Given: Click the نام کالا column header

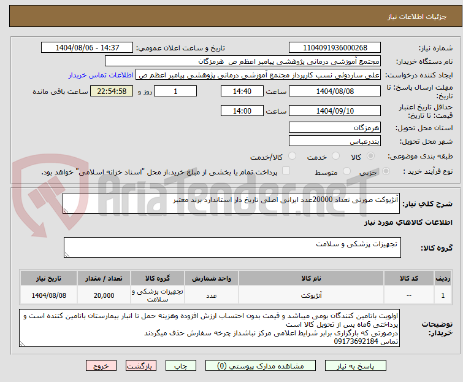Looking at the screenshot, I should (312, 278).
